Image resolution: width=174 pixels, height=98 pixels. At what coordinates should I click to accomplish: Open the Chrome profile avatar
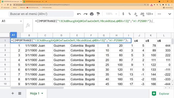click(169, 5)
